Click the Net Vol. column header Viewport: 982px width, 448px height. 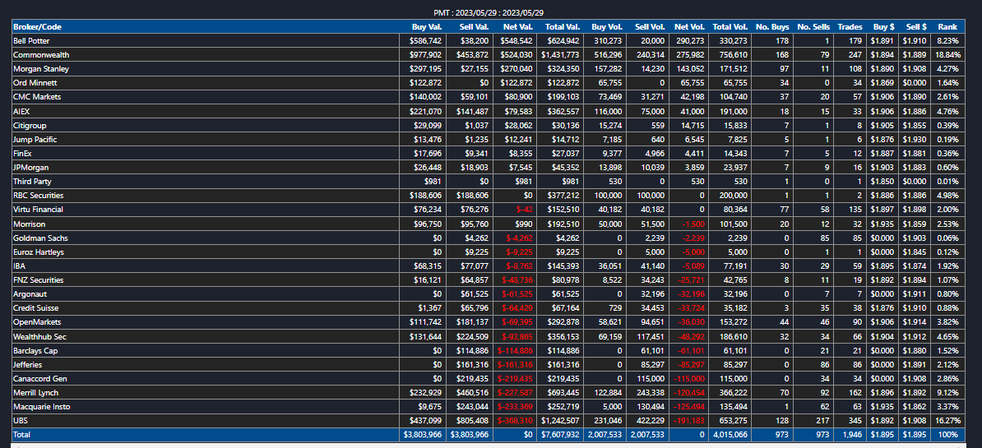689,27
